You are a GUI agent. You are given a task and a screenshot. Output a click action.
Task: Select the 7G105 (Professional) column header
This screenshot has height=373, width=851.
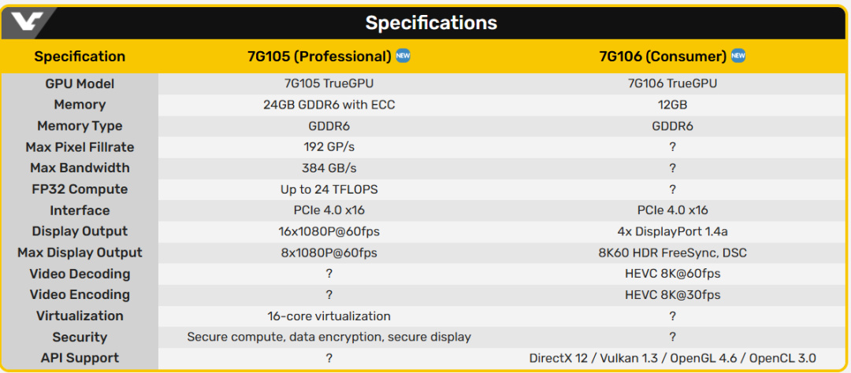point(319,56)
